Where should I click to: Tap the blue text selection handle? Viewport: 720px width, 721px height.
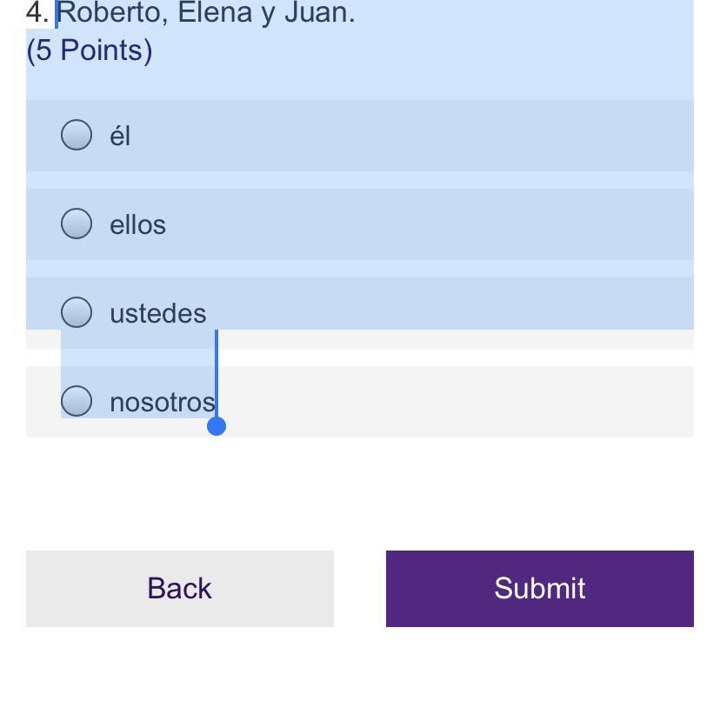pos(217,425)
